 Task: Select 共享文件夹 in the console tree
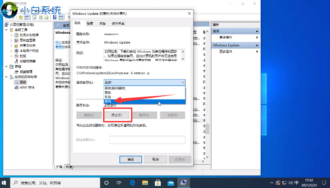coord(27,45)
